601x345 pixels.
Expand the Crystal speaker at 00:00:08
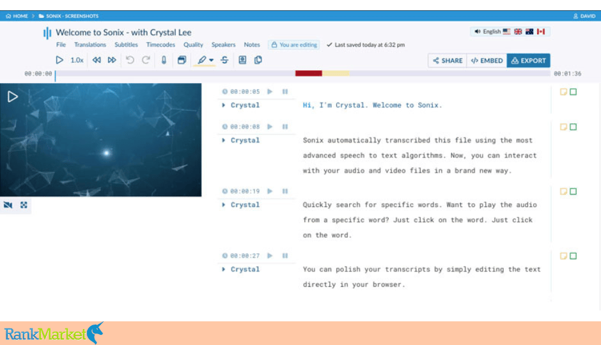click(224, 140)
